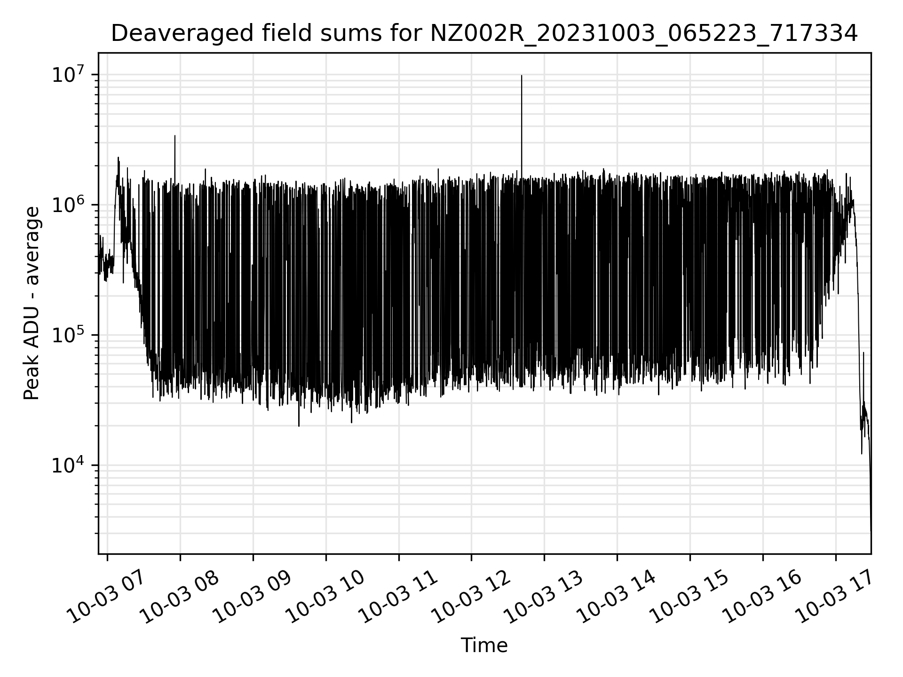Click the 10^5 y-axis tick label

(x=69, y=335)
